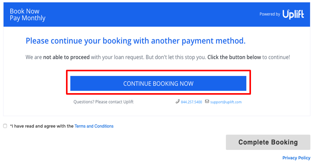Click the "But don't let this stop you" text
The image size is (312, 161).
[x=176, y=57]
